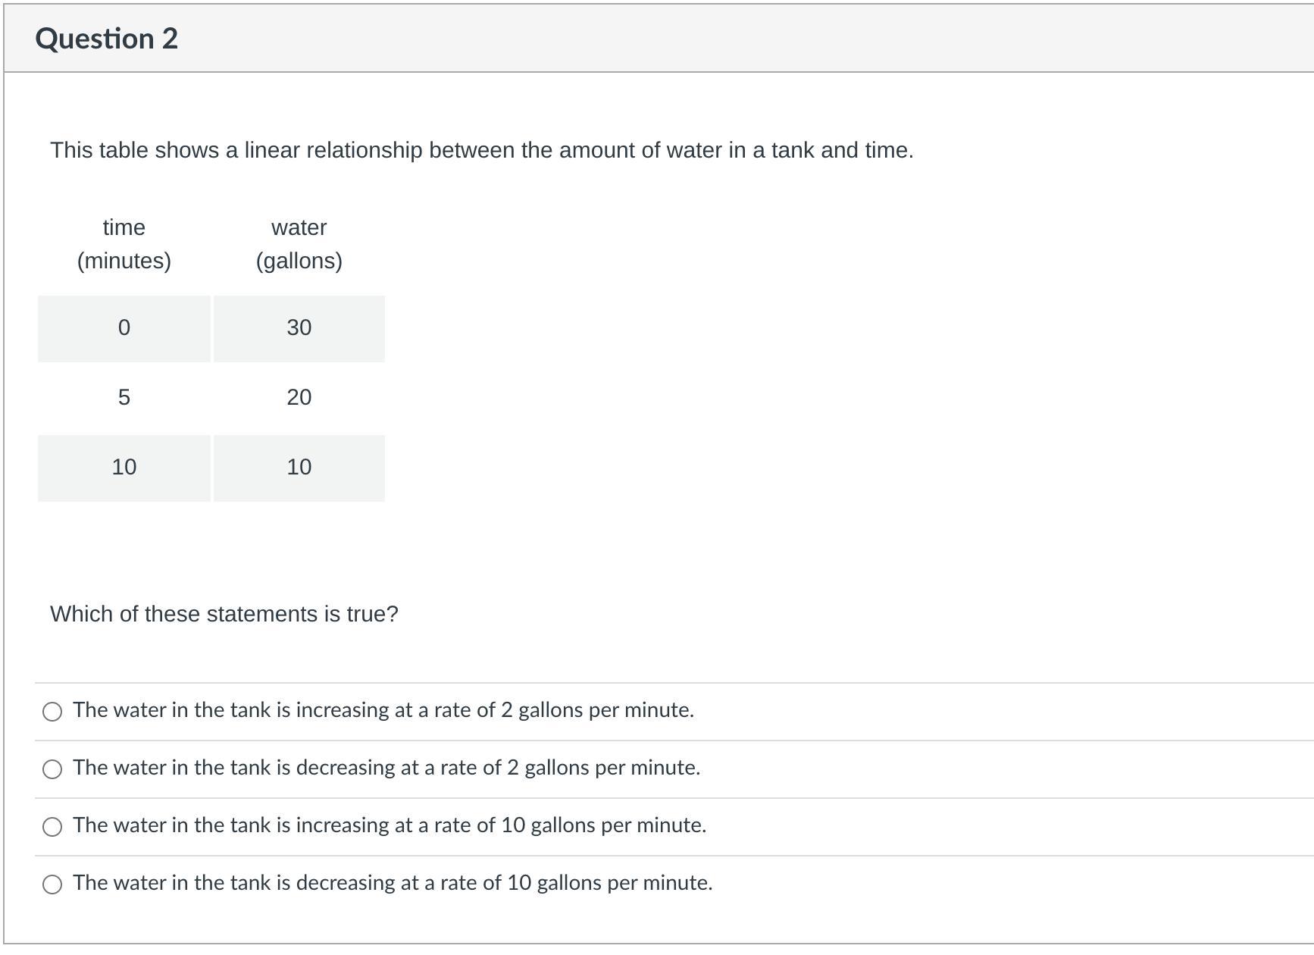Select the radio button for decreasing 10 gallons per minute
The height and width of the screenshot is (955, 1314).
[x=52, y=884]
